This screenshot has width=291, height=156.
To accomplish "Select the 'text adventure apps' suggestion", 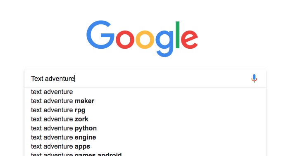I will point(145,147).
